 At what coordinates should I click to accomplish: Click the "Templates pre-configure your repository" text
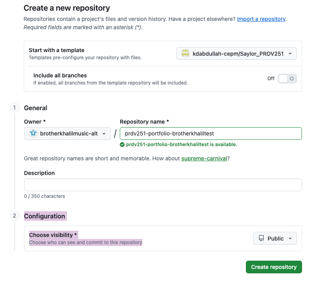(x=85, y=58)
